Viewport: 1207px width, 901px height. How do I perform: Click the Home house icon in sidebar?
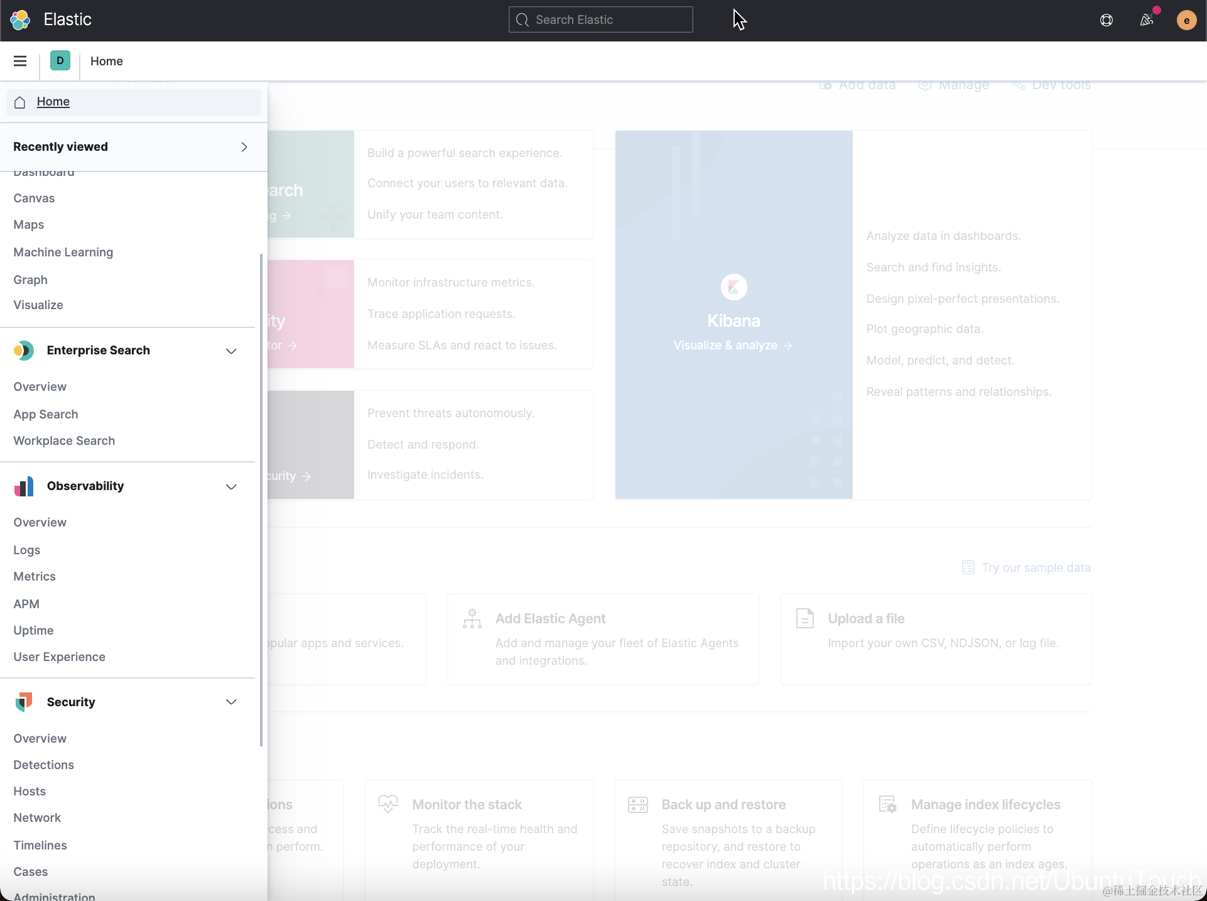point(20,102)
